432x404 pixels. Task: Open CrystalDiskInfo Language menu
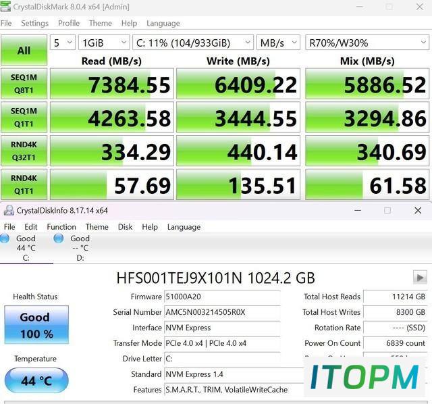click(184, 227)
